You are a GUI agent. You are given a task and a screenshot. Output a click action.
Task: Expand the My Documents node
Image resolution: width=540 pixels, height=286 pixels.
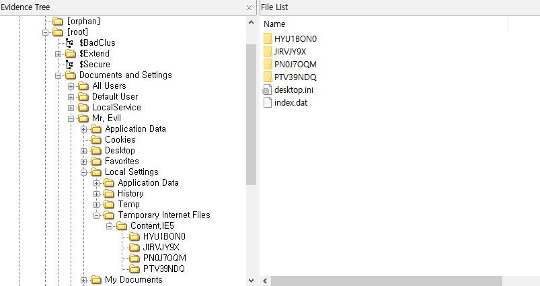pos(83,280)
